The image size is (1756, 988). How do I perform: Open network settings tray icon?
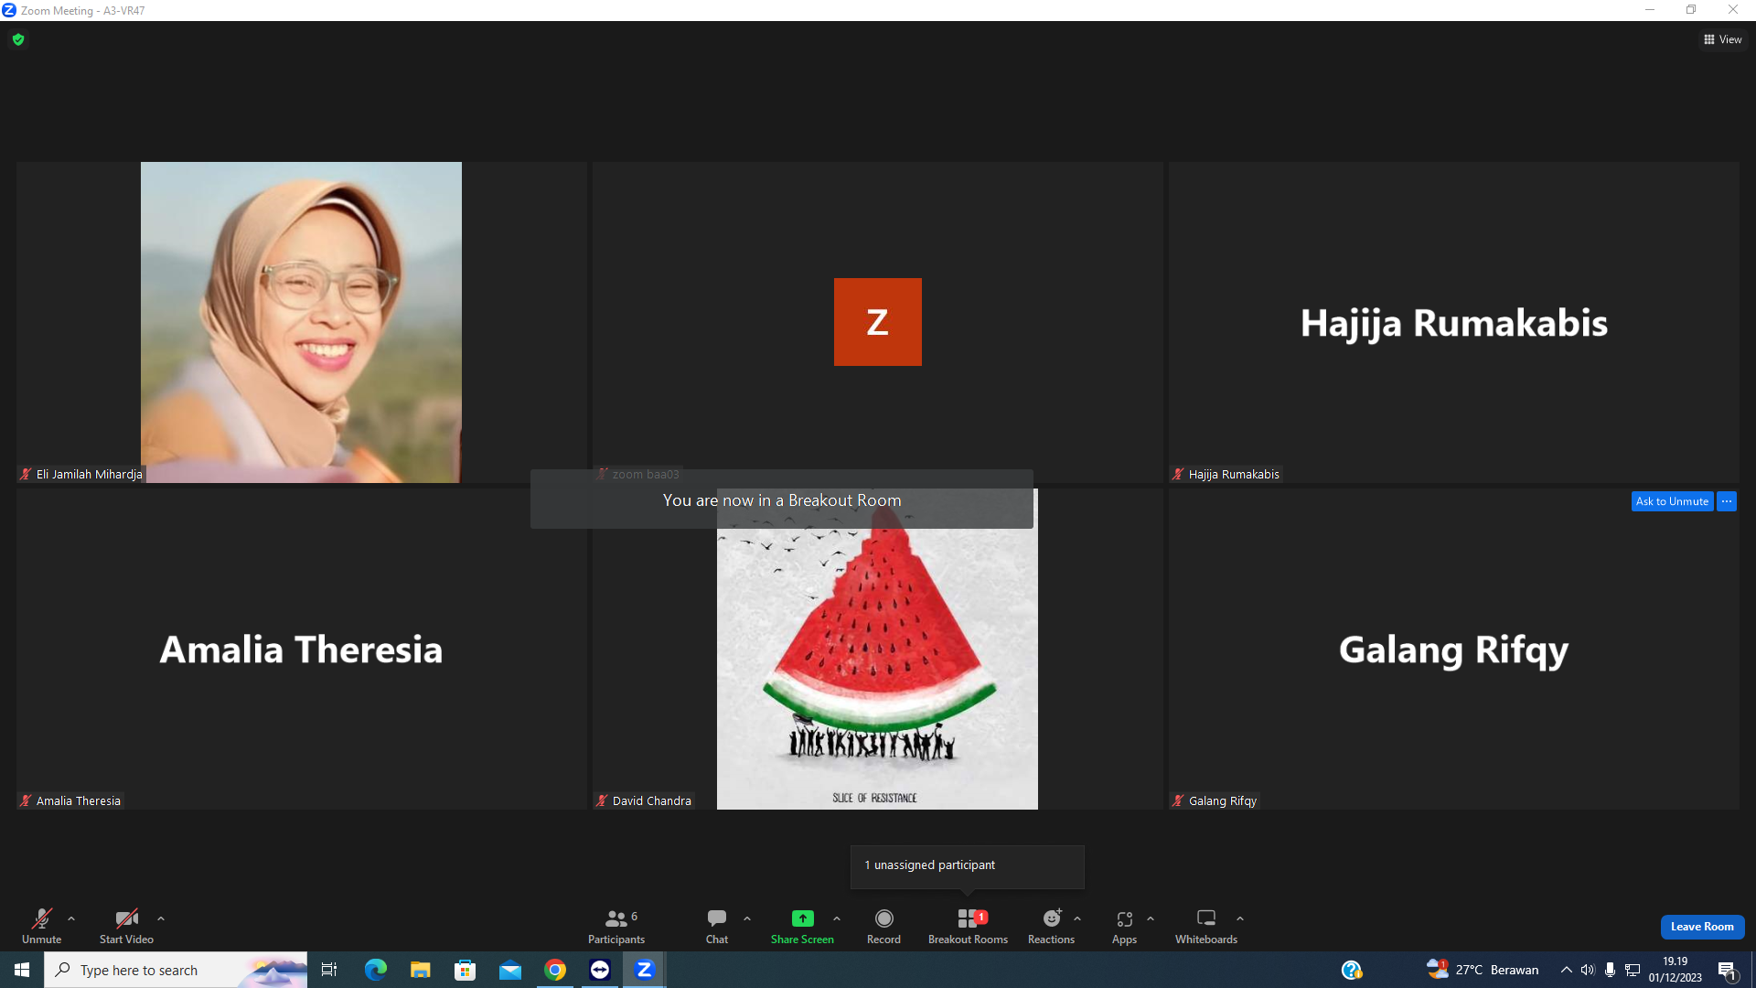(x=1633, y=970)
